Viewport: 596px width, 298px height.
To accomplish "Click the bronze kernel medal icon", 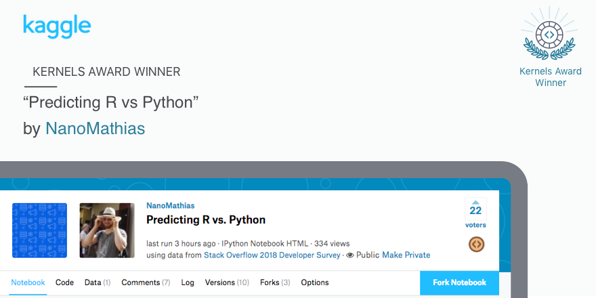I will coord(476,244).
